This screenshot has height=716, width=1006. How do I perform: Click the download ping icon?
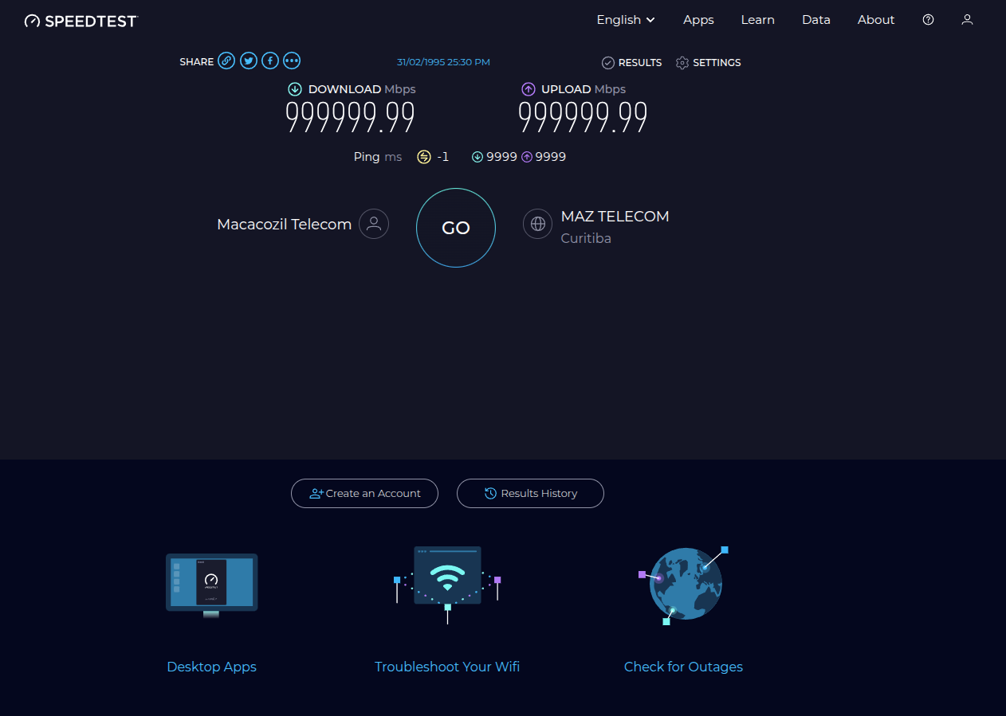coord(477,157)
